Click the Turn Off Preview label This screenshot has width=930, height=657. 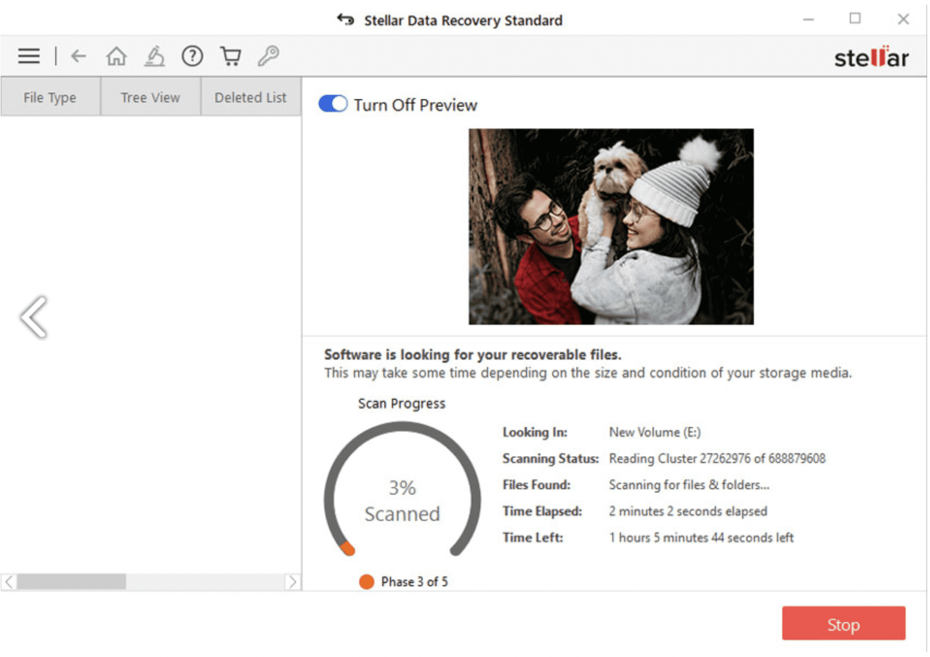(416, 105)
